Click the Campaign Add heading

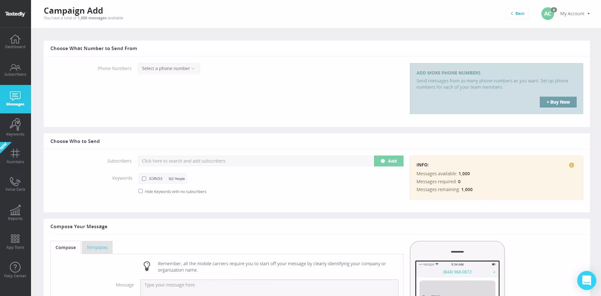click(x=73, y=11)
